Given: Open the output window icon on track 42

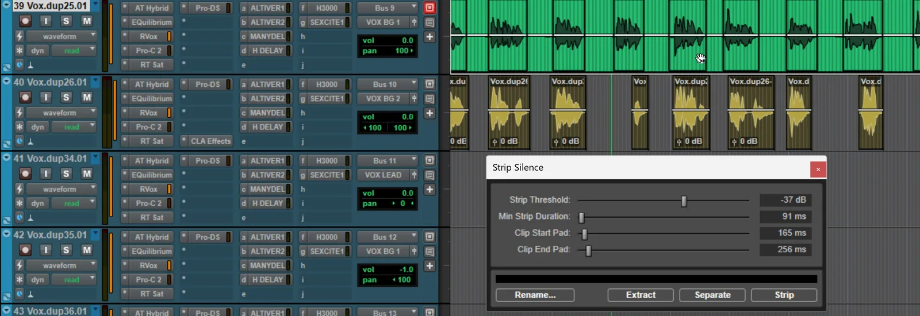Looking at the screenshot, I should tap(430, 237).
